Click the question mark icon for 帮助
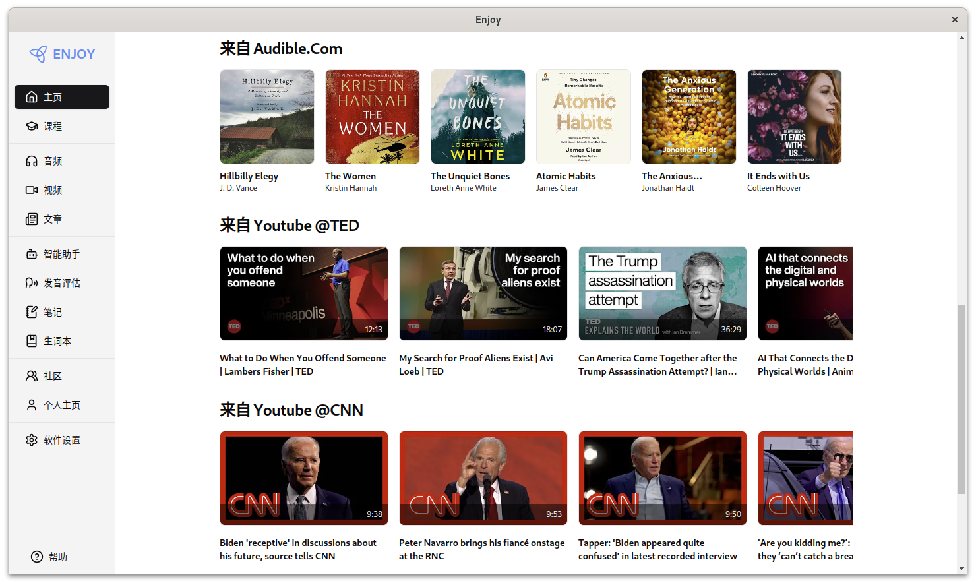This screenshot has width=976, height=585. pos(37,557)
